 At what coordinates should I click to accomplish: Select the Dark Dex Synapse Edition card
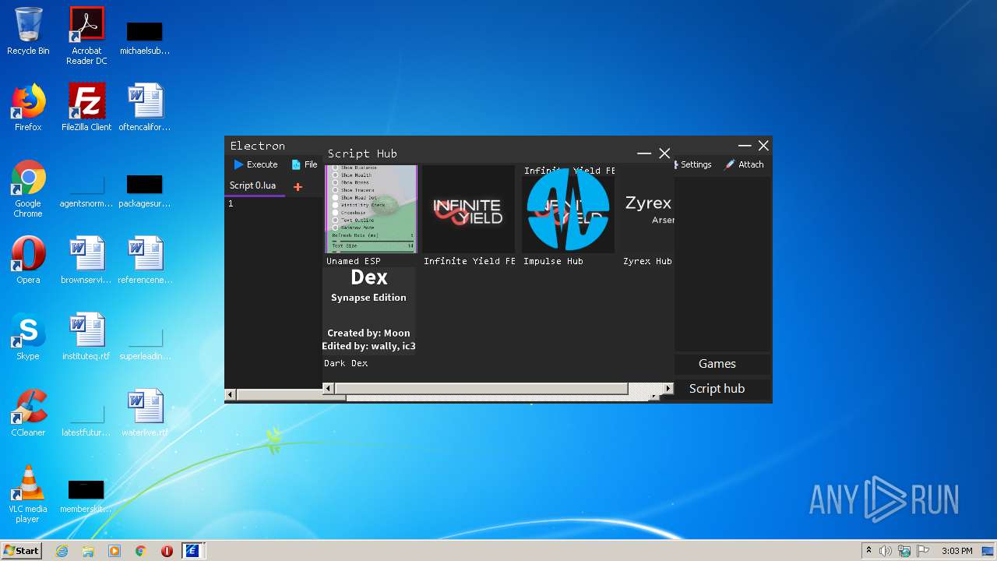pyautogui.click(x=369, y=310)
